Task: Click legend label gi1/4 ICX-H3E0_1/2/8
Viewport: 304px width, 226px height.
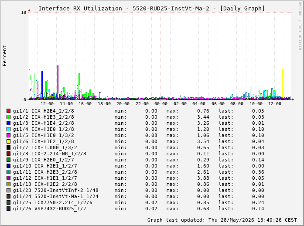Action: click(x=44, y=129)
